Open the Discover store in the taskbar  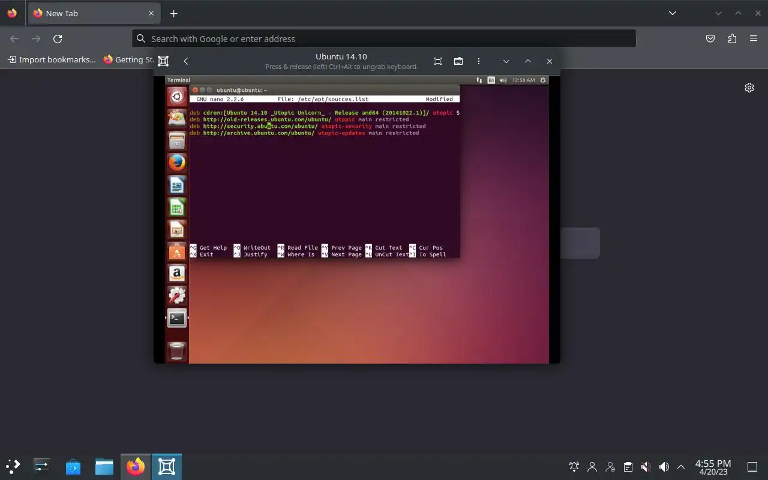(x=73, y=466)
